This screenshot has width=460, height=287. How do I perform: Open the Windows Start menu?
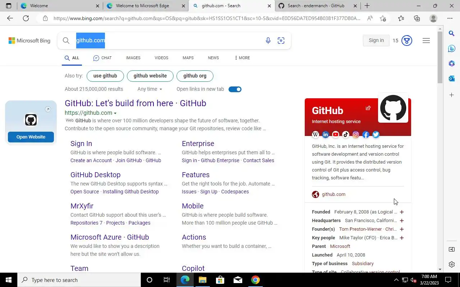click(9, 280)
